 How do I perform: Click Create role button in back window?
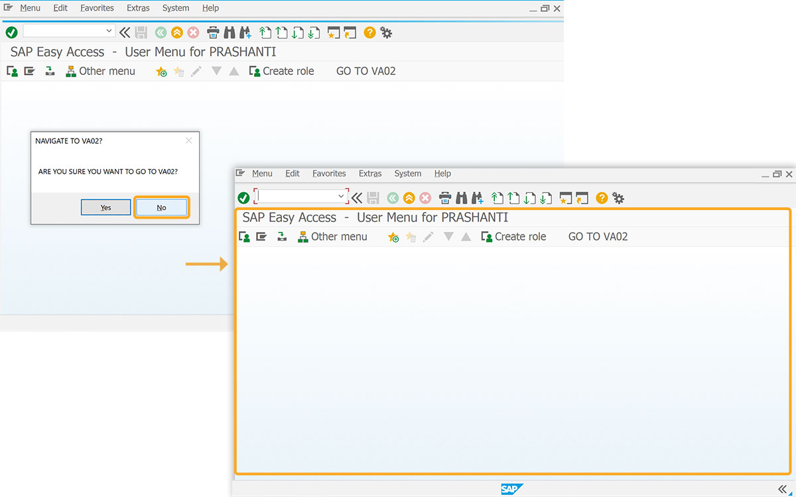coord(281,72)
